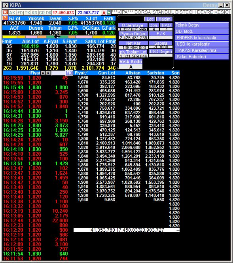Click the green arrow icon next to A

(109, 13)
